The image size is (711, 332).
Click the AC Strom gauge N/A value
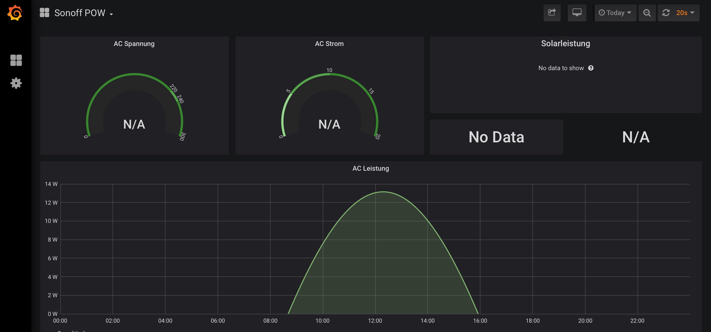329,124
